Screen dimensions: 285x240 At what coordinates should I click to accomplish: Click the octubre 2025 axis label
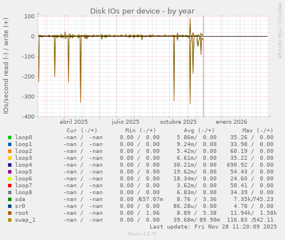(178, 122)
